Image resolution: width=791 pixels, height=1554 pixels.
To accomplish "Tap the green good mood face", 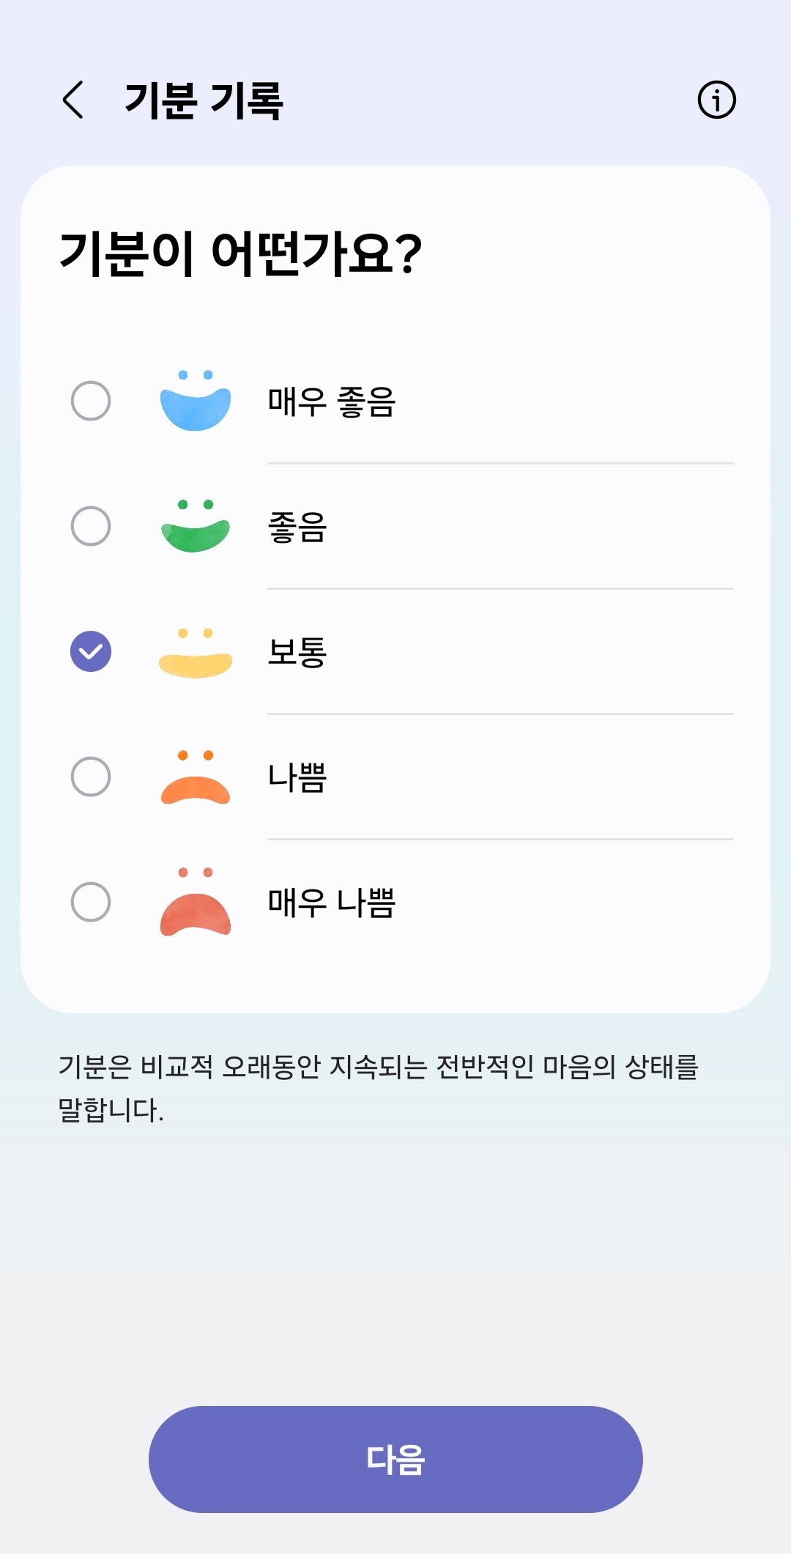I will point(196,526).
